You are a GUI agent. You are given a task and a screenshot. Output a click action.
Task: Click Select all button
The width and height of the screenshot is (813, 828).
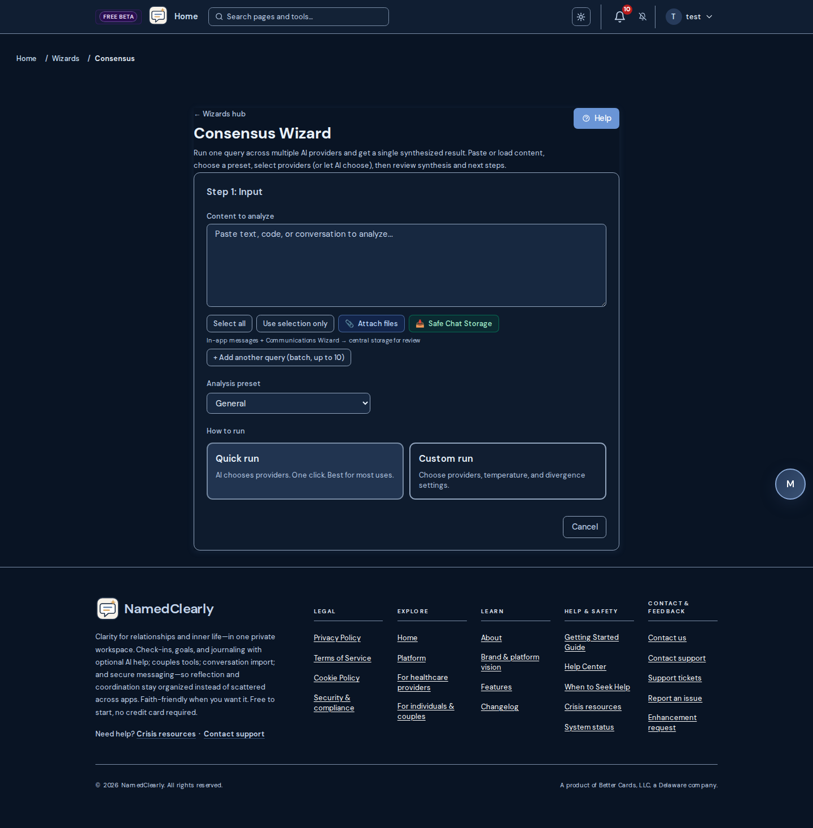click(x=229, y=323)
